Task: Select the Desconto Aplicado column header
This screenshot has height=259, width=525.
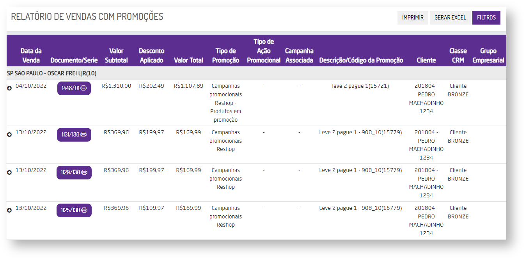Action: tap(151, 55)
